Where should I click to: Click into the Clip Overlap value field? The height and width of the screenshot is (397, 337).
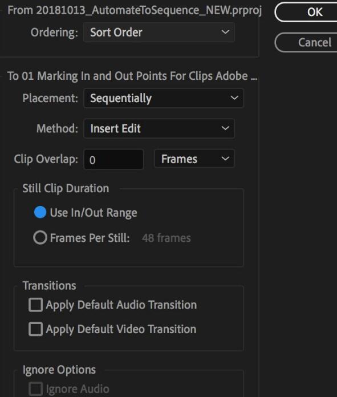(x=113, y=160)
